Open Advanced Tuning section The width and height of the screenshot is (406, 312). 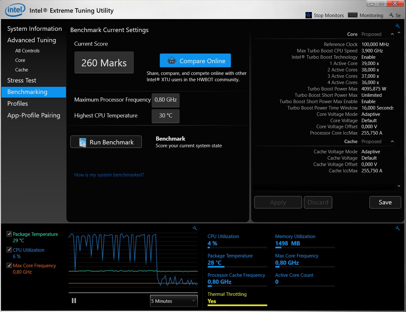pos(31,40)
